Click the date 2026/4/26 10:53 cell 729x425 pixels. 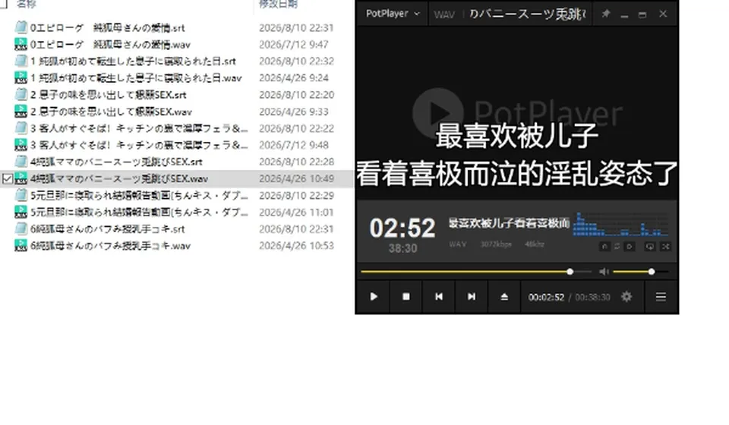pos(296,245)
